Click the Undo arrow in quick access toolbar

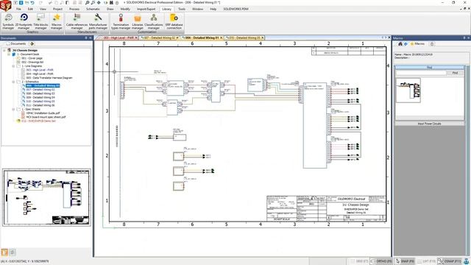pyautogui.click(x=32, y=3)
